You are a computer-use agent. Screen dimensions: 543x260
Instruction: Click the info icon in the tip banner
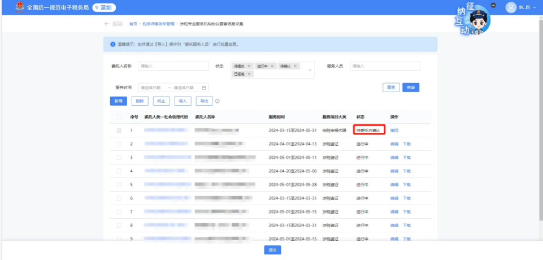(x=112, y=44)
